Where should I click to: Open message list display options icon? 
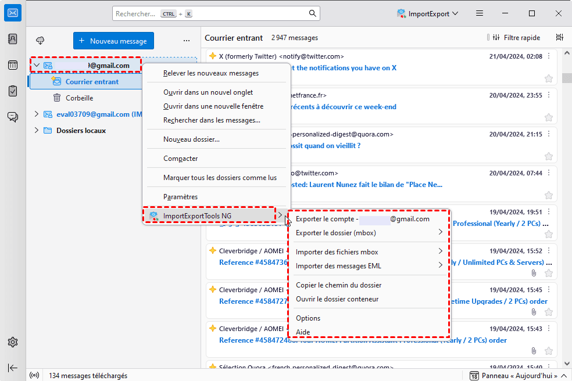pos(559,38)
